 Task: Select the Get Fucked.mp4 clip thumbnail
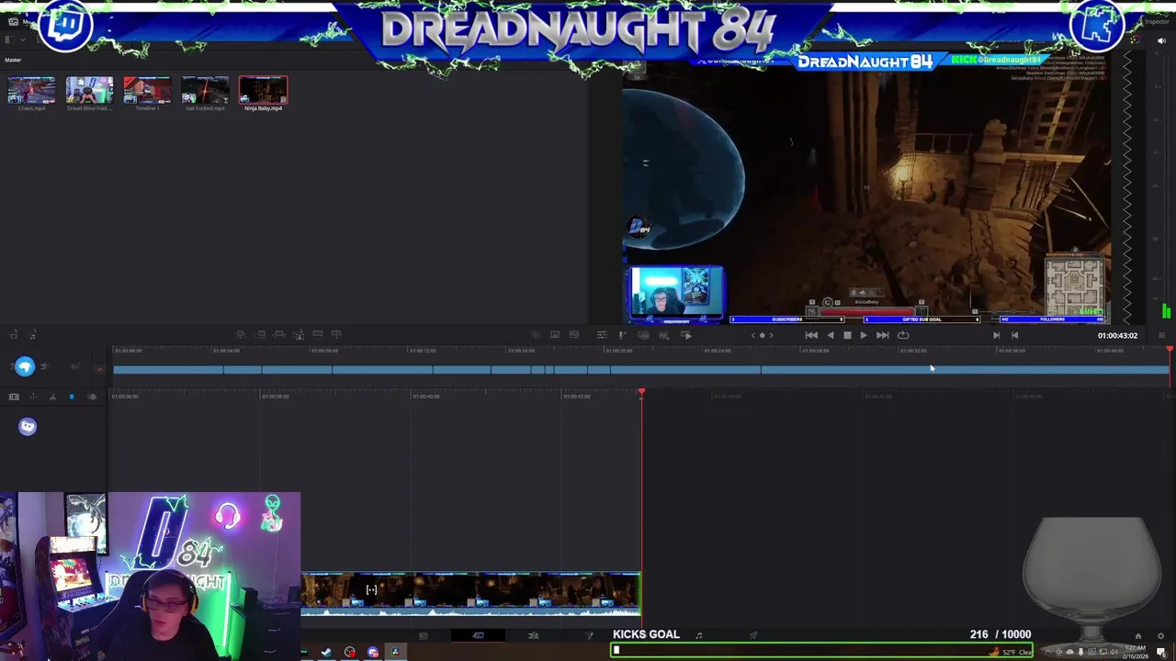coord(205,91)
